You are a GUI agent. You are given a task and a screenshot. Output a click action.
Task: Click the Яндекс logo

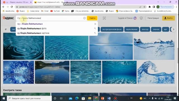(x=8, y=18)
